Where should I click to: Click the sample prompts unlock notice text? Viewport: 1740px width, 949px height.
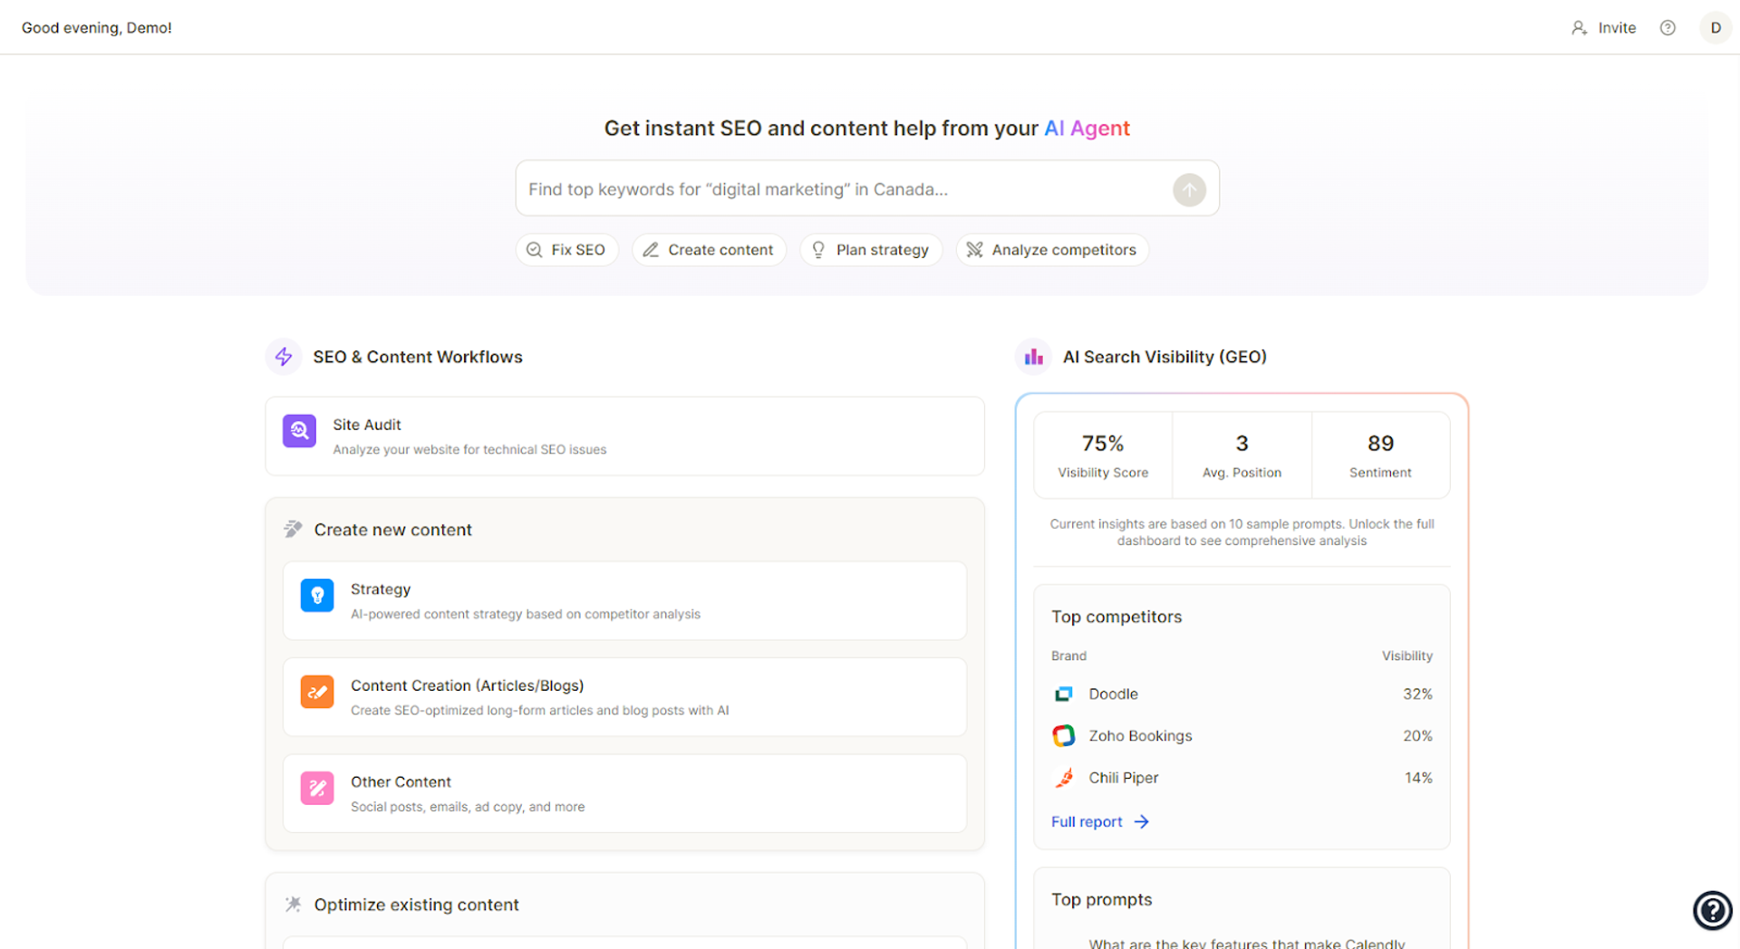[1242, 532]
